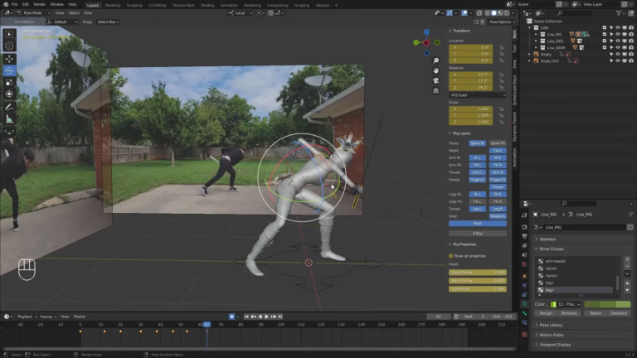Click the Head Follow slider
Viewport: 637px width, 358px height.
click(478, 273)
